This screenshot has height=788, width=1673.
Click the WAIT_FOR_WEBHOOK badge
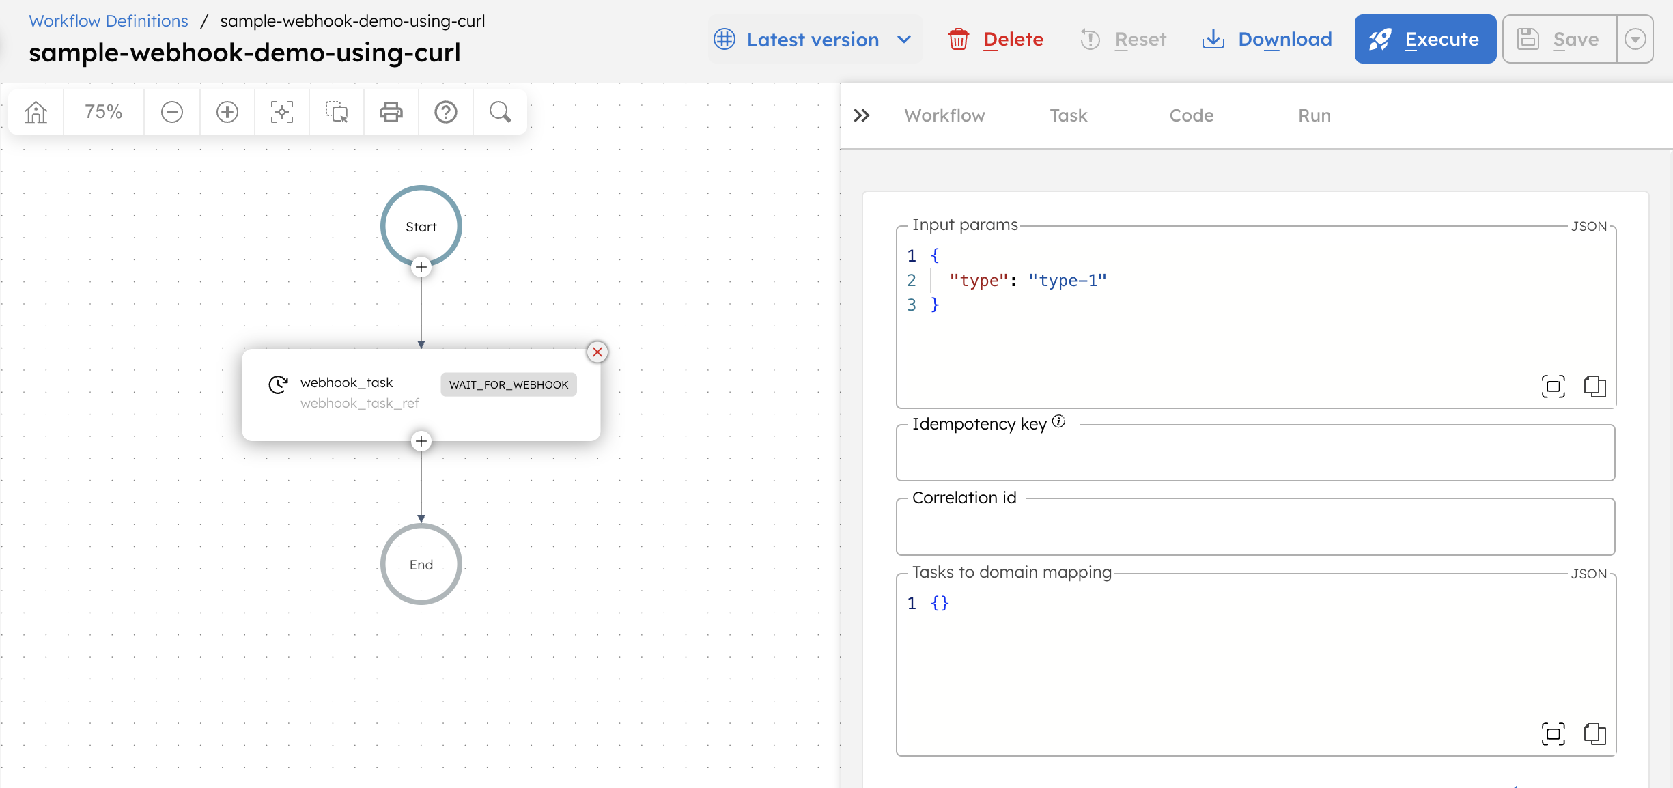(x=509, y=384)
